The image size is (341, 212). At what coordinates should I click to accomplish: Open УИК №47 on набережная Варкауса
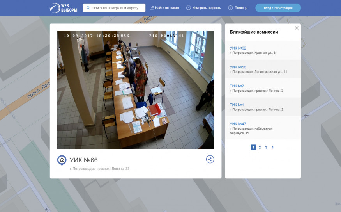pyautogui.click(x=238, y=124)
